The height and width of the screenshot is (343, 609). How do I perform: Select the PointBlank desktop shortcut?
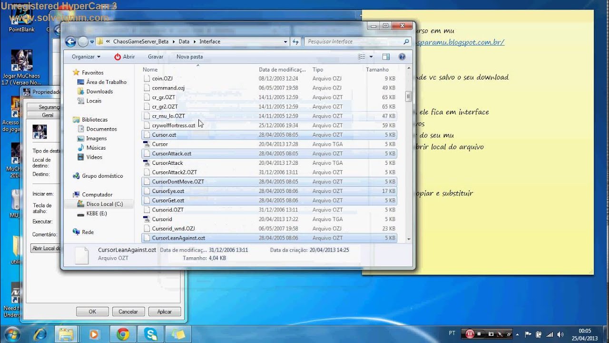point(21,19)
